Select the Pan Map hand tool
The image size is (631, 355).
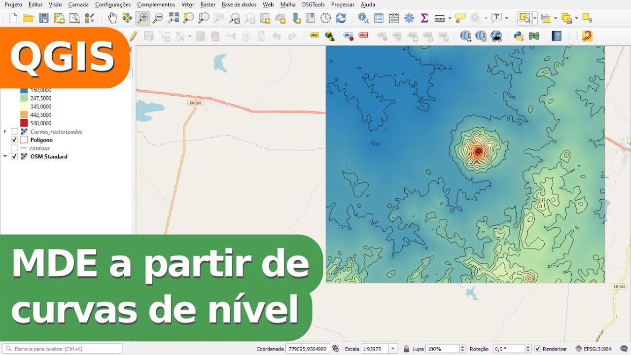click(112, 19)
